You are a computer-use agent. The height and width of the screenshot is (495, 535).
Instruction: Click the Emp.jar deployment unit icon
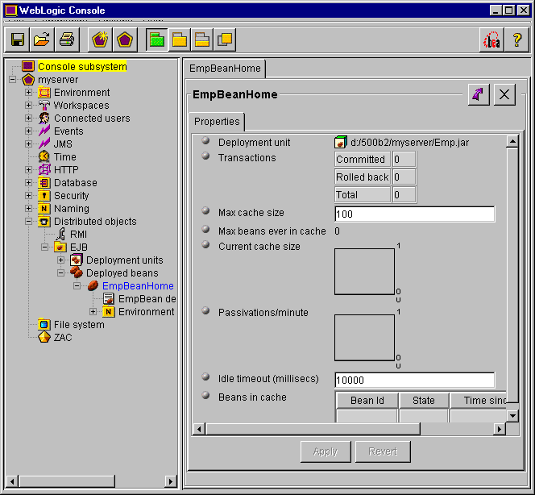[340, 142]
